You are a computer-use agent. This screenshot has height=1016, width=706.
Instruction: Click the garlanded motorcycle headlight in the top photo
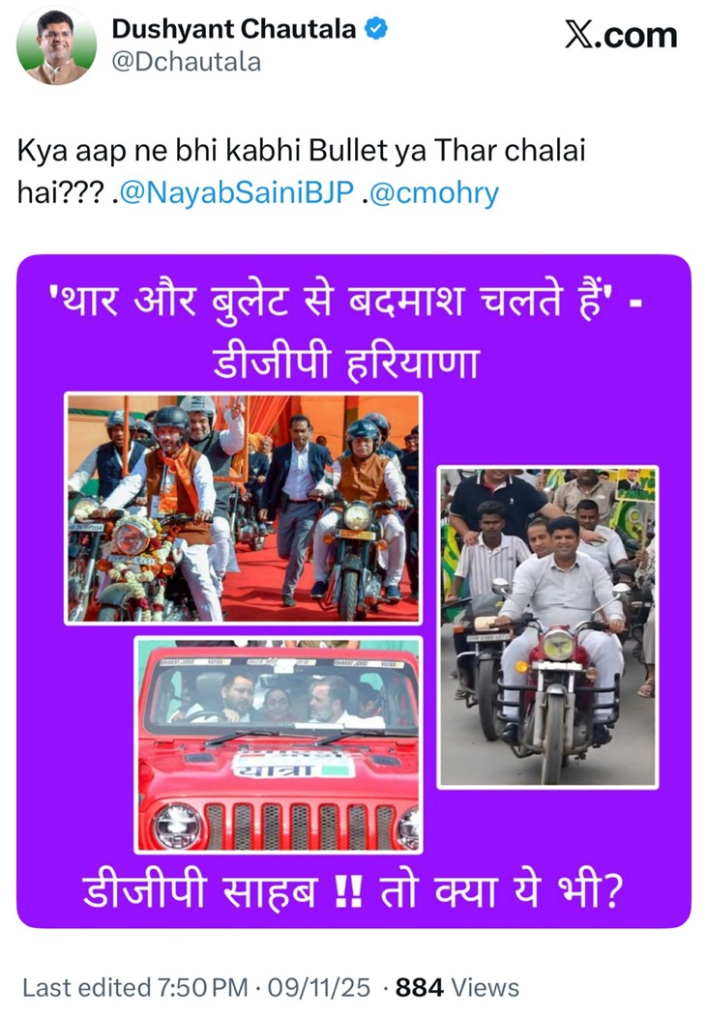pyautogui.click(x=132, y=537)
